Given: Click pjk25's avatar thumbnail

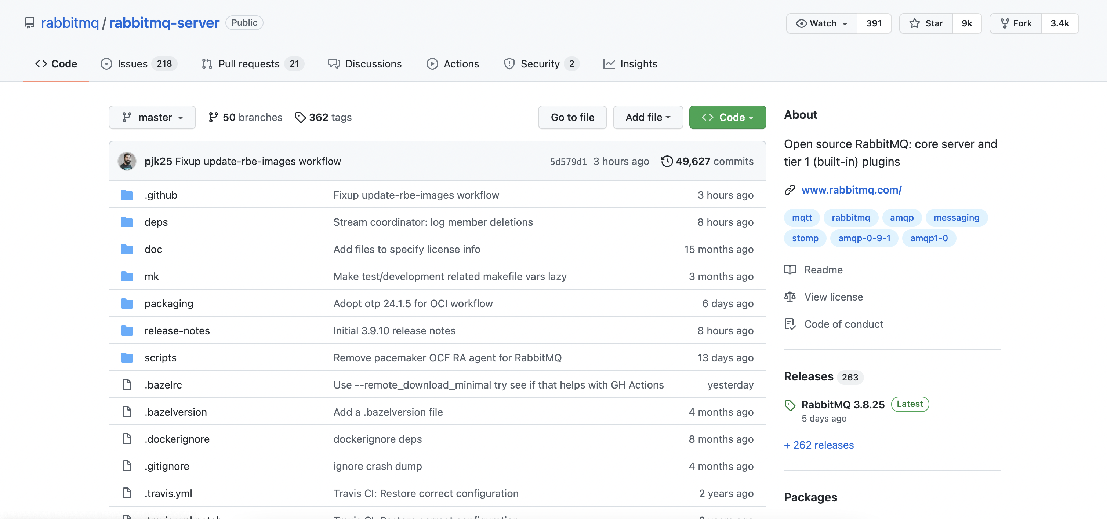Looking at the screenshot, I should (127, 161).
